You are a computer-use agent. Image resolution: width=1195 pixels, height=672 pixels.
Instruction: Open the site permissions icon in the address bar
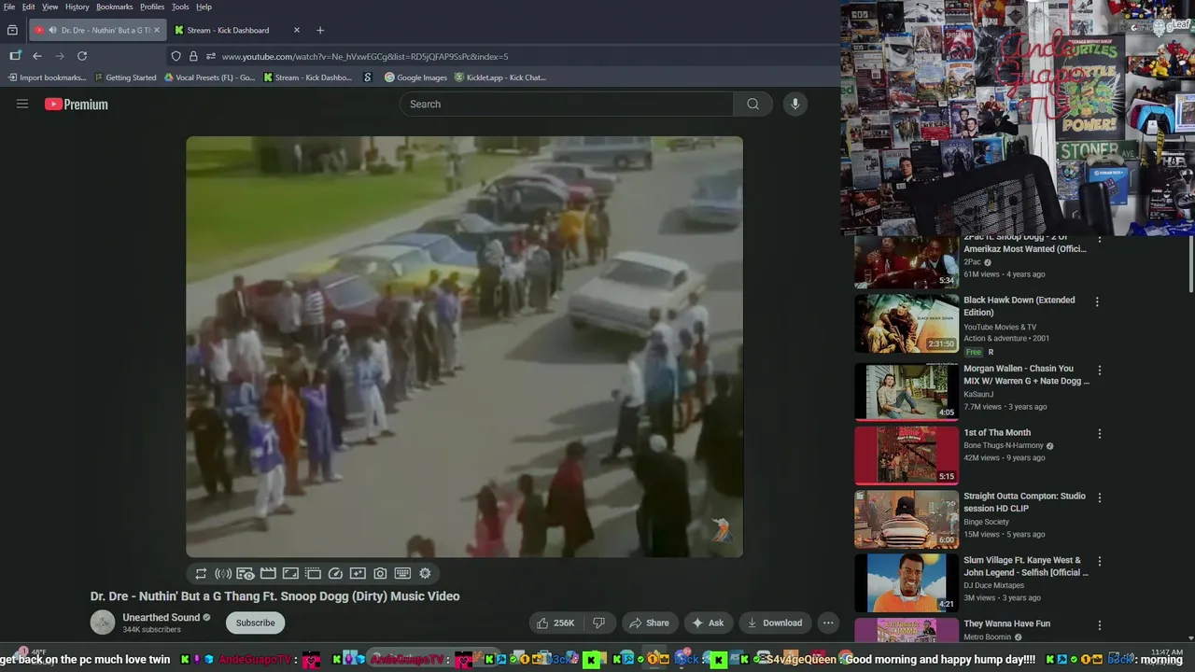[211, 56]
